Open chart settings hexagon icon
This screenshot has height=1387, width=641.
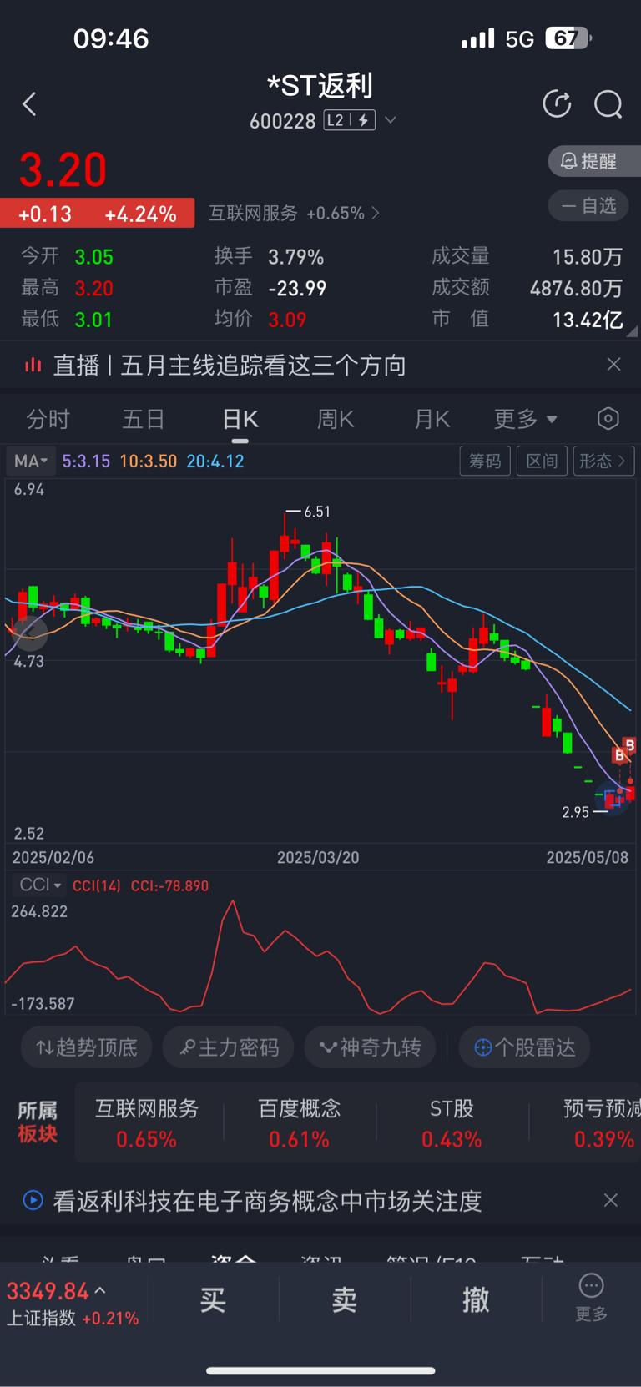point(608,419)
